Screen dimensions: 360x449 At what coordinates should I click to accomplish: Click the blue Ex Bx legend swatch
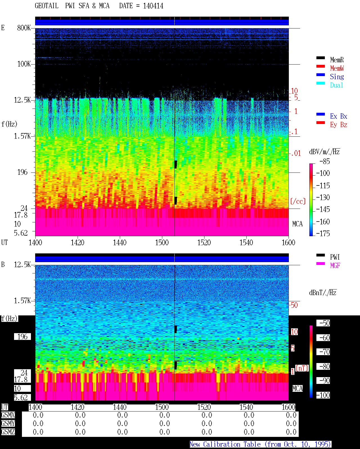[320, 114]
